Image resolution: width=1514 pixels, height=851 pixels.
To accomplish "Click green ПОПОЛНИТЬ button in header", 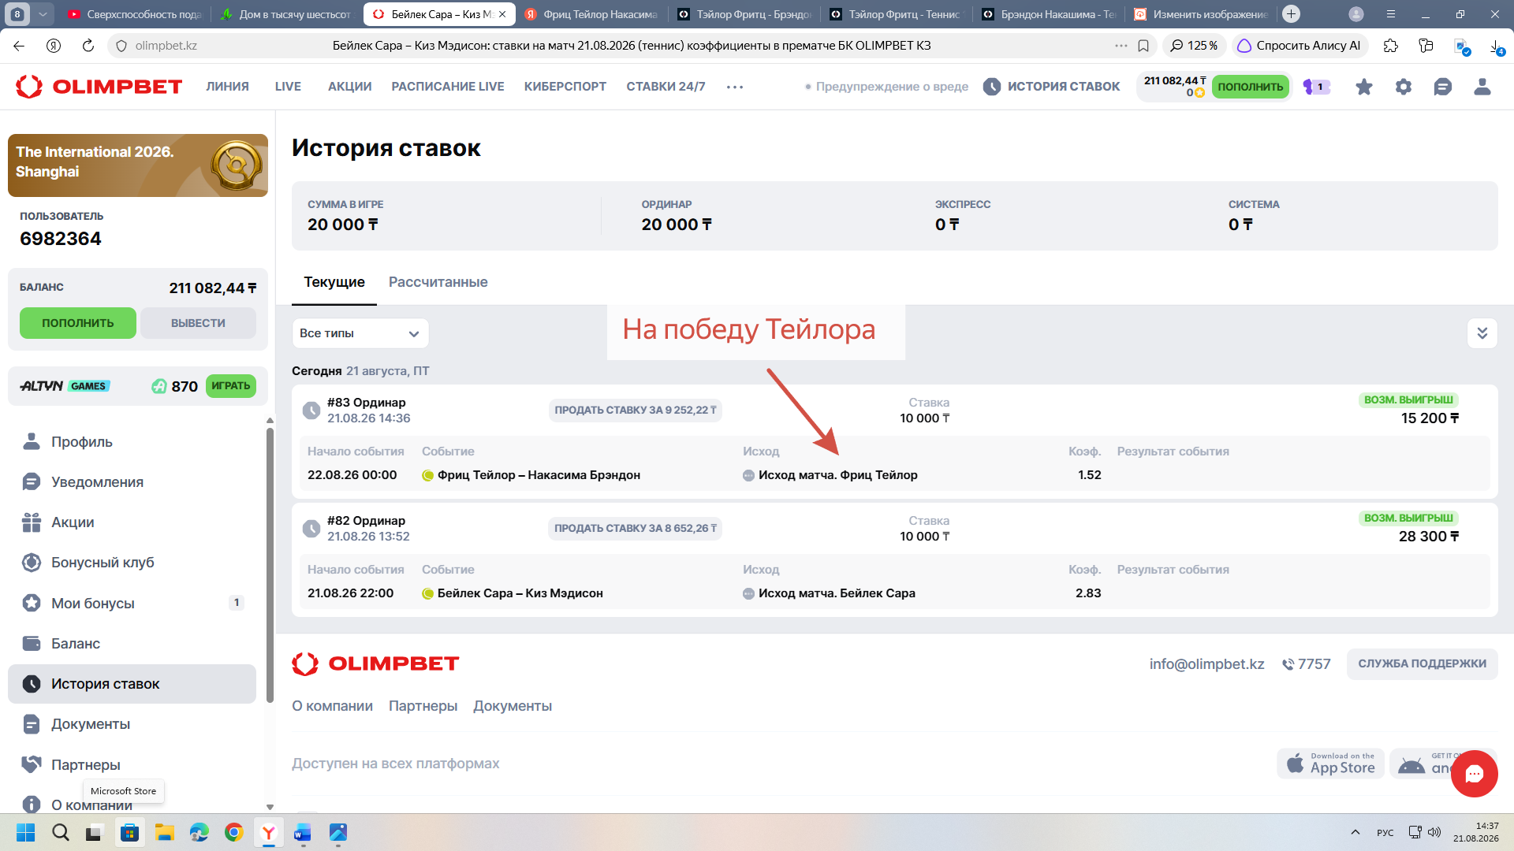I will click(x=1250, y=87).
